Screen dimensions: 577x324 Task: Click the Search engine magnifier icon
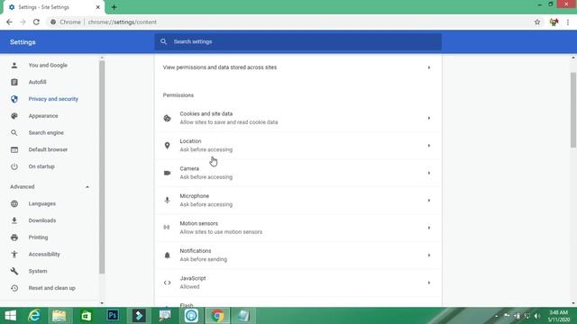[14, 132]
